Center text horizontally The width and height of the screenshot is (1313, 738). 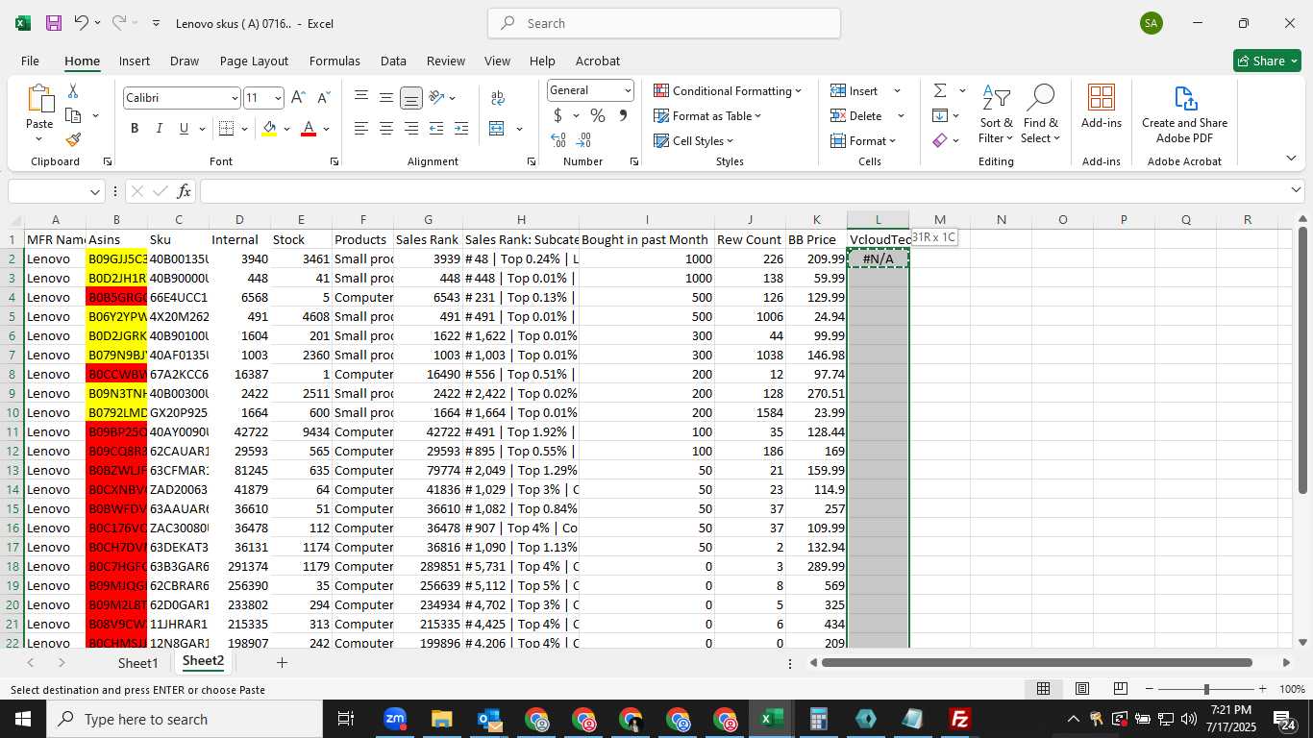[386, 128]
